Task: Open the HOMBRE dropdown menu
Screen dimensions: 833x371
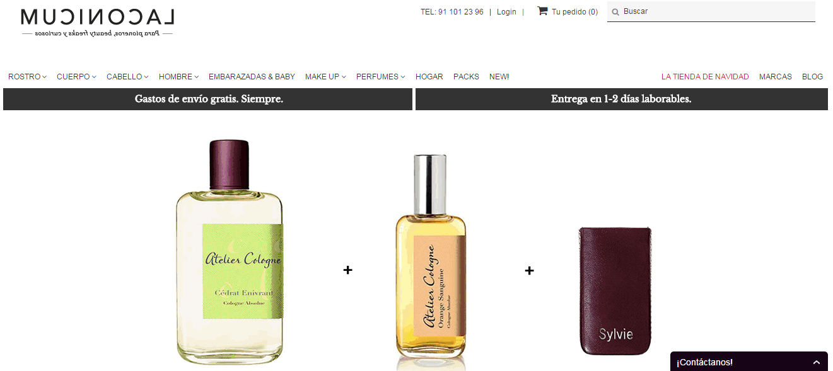Action: tap(178, 77)
